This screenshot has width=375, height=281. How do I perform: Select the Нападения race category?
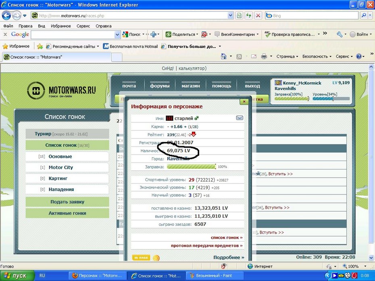[67, 189]
